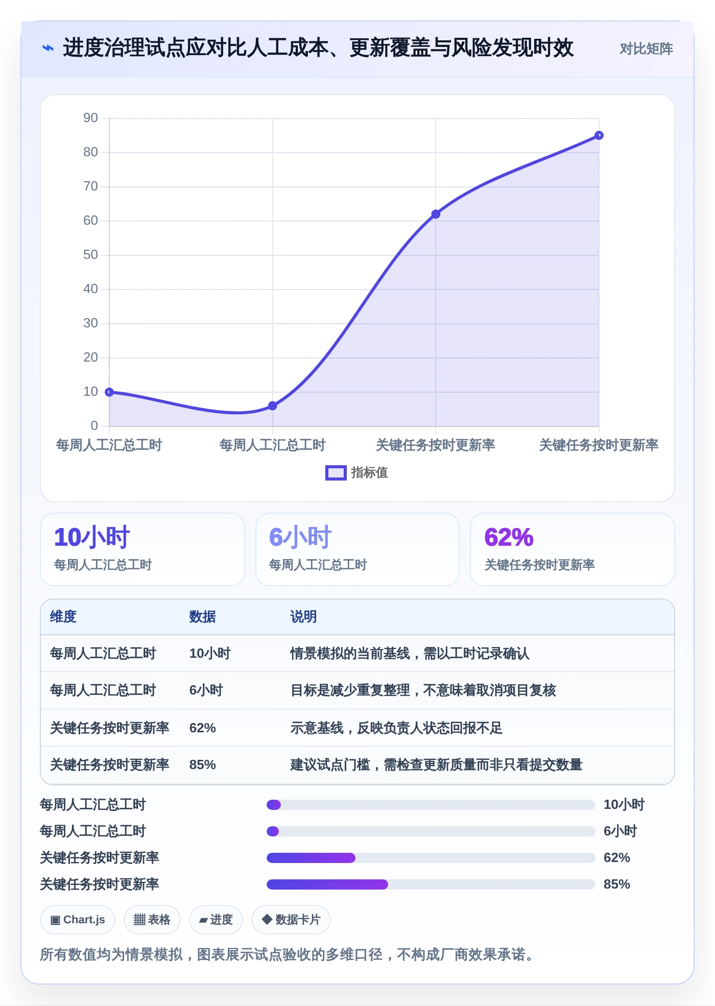Click the 指标值 legend swatch in the chart
The image size is (715, 1006).
point(336,473)
